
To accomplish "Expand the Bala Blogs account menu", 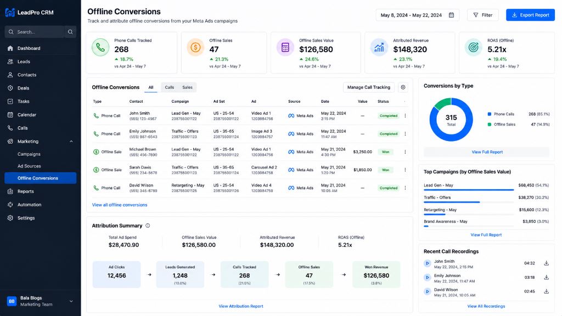I will pyautogui.click(x=71, y=301).
